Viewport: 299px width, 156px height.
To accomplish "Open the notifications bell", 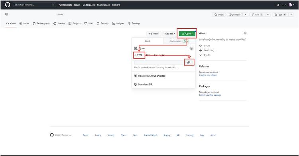I will pyautogui.click(x=277, y=5).
